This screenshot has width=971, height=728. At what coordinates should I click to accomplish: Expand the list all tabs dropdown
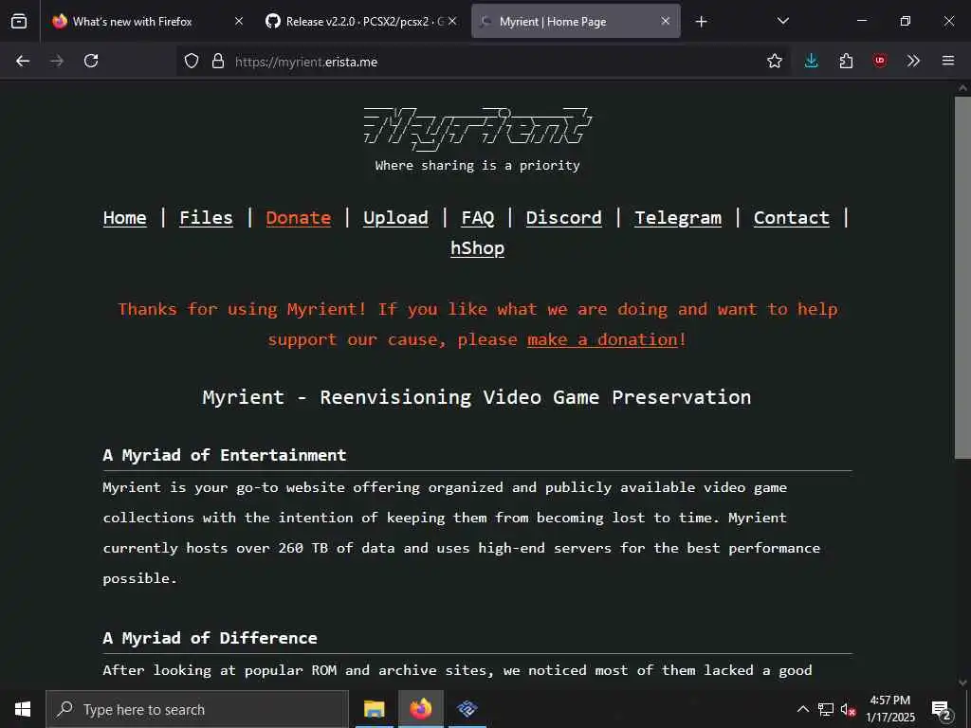point(782,21)
